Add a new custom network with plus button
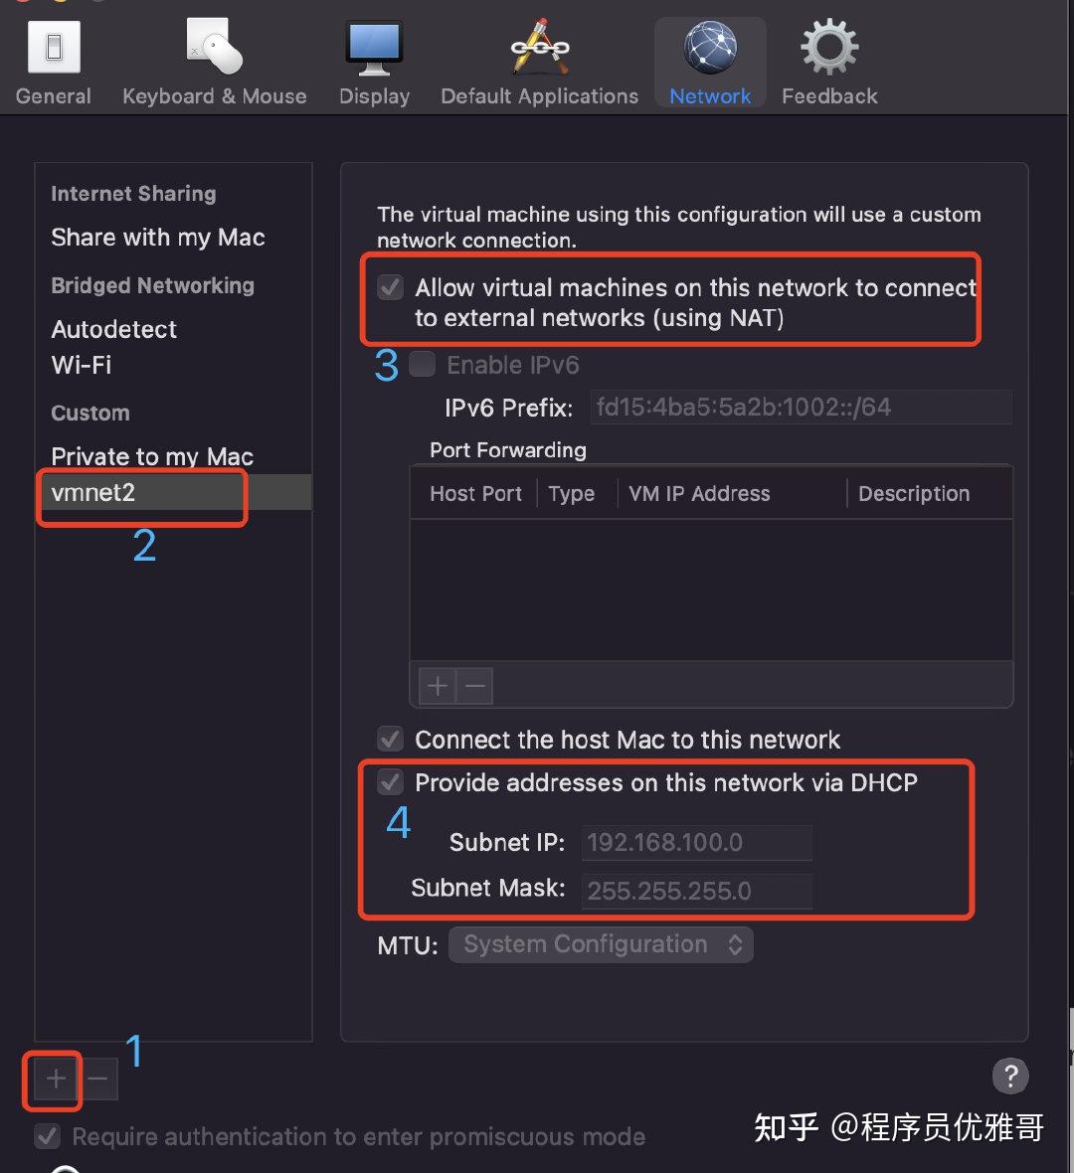Viewport: 1074px width, 1173px height. pos(54,1079)
